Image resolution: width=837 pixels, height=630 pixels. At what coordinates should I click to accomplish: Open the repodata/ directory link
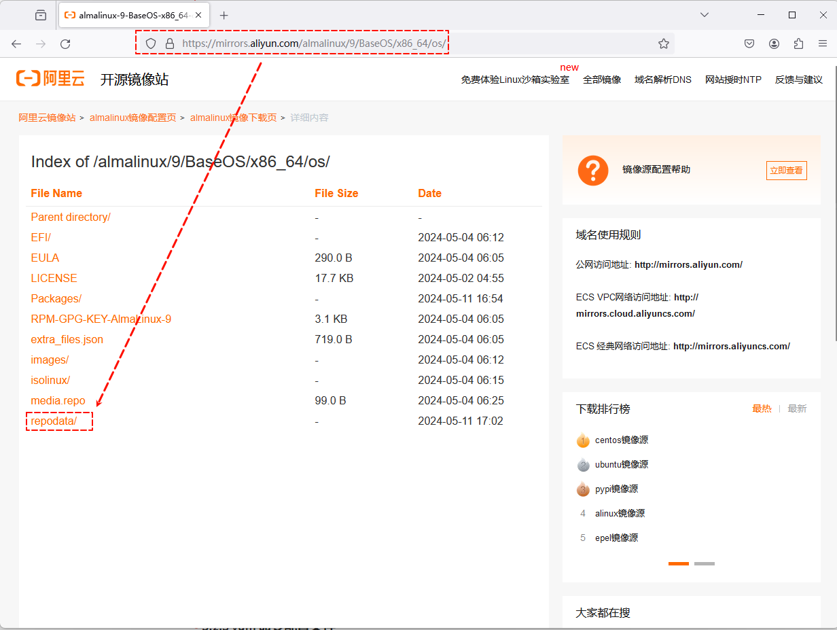tap(54, 421)
